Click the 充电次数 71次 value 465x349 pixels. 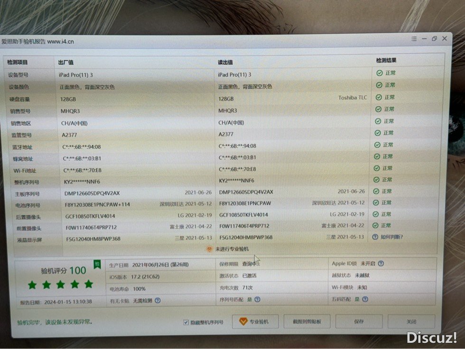[247, 288]
